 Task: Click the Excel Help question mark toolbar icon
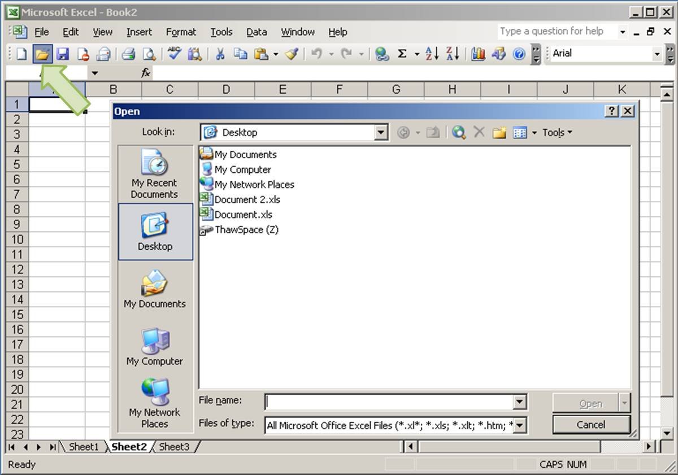[519, 54]
